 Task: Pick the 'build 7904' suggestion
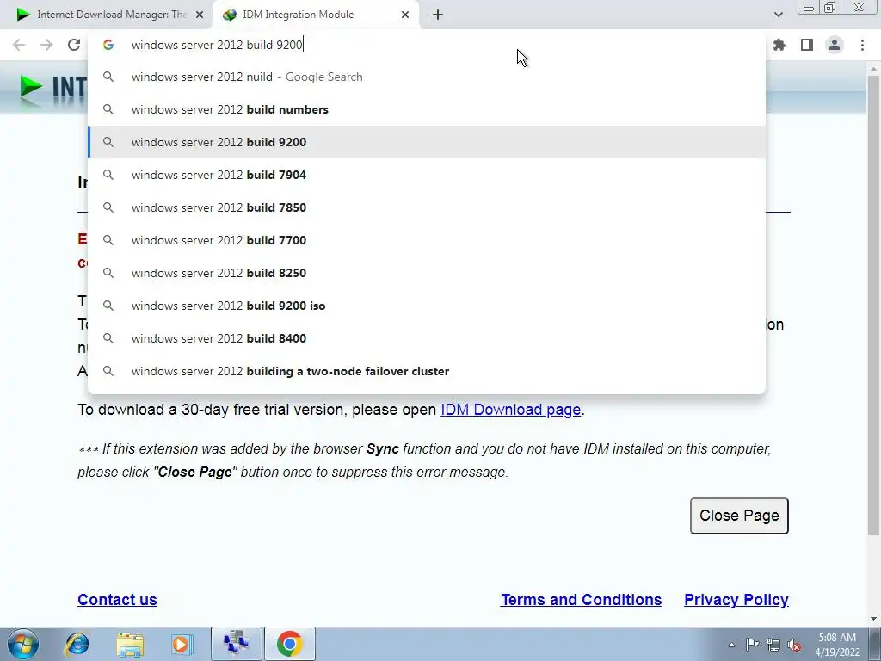coord(427,175)
